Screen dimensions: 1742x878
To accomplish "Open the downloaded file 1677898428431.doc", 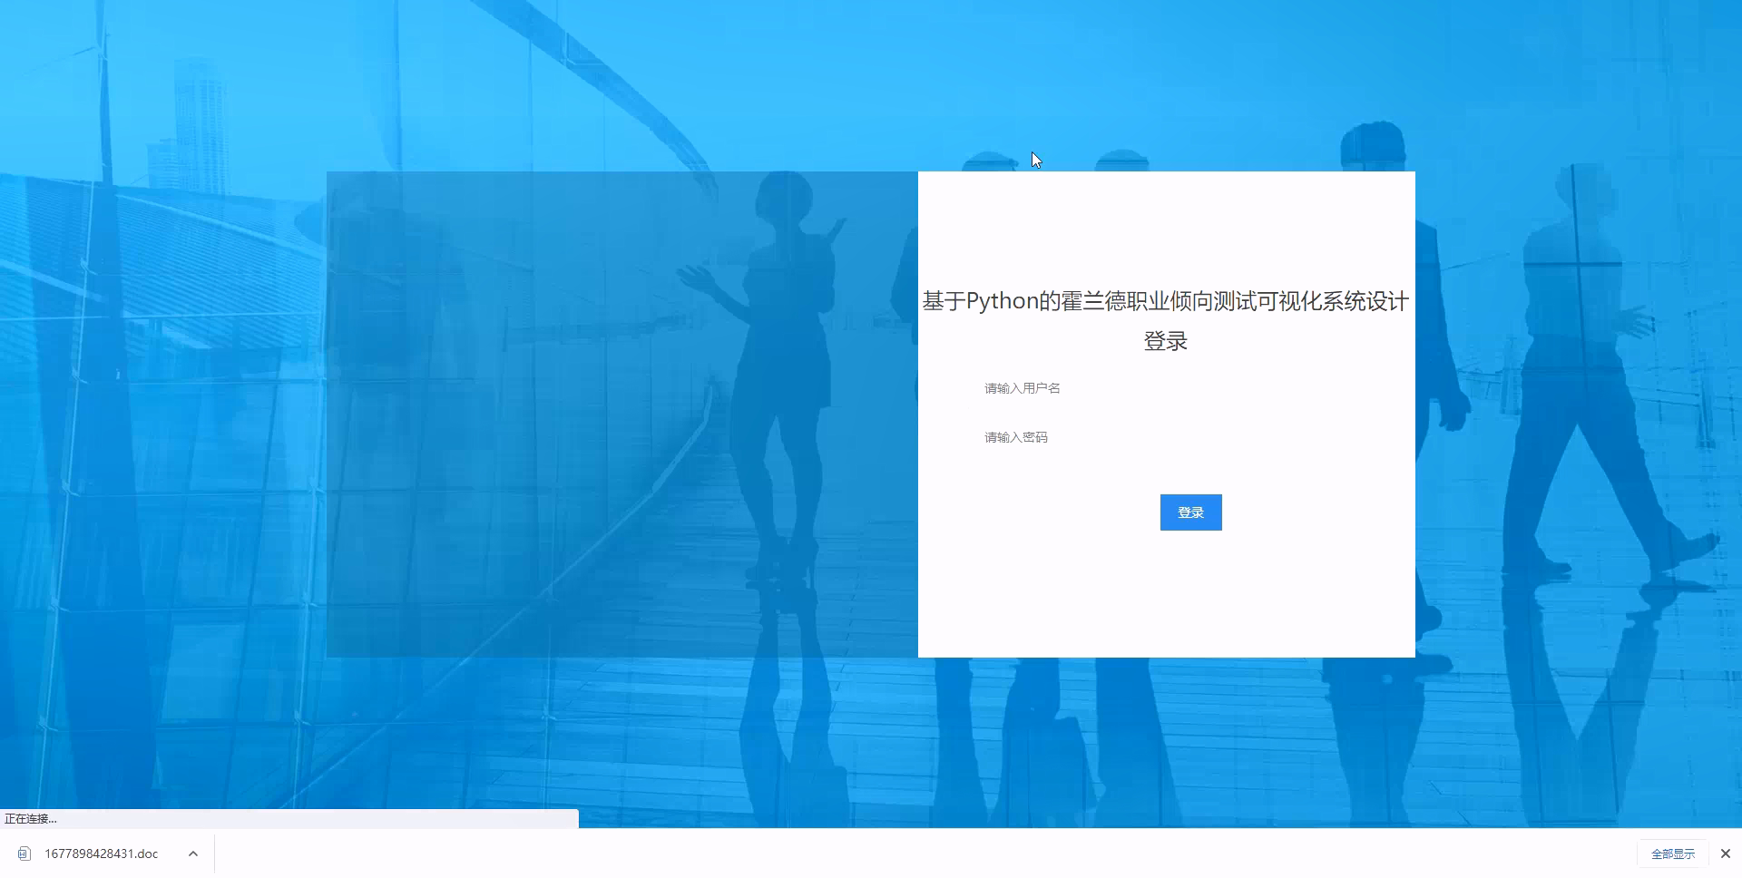I will click(x=101, y=854).
